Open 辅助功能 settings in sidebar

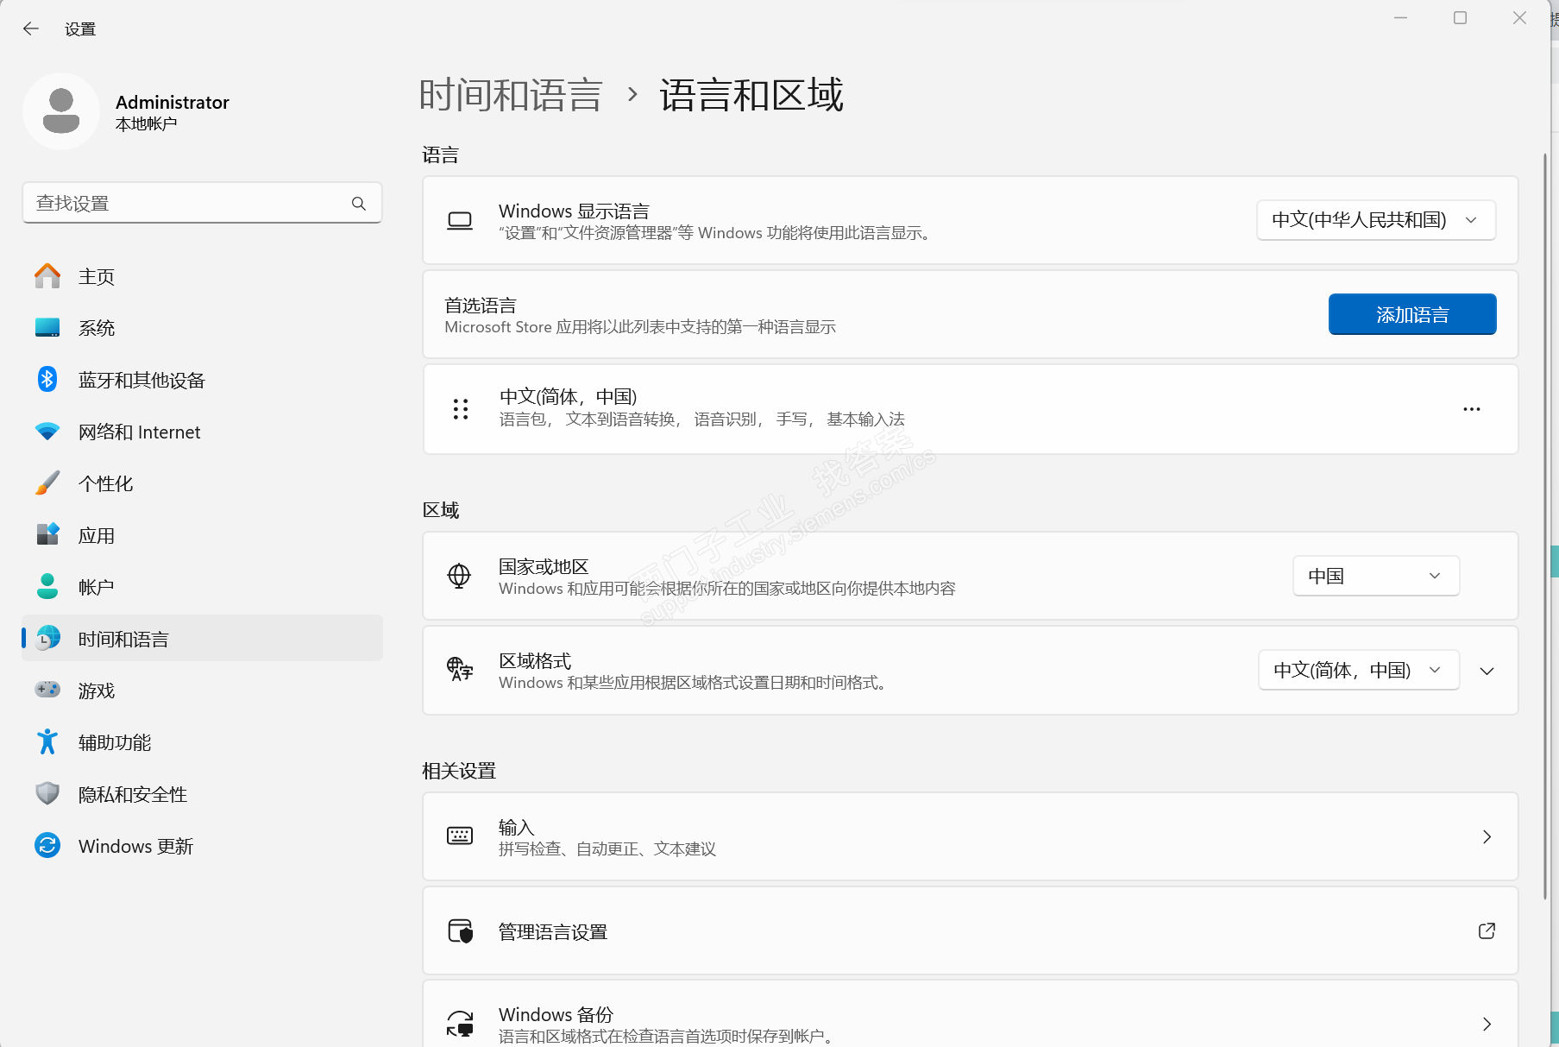202,742
